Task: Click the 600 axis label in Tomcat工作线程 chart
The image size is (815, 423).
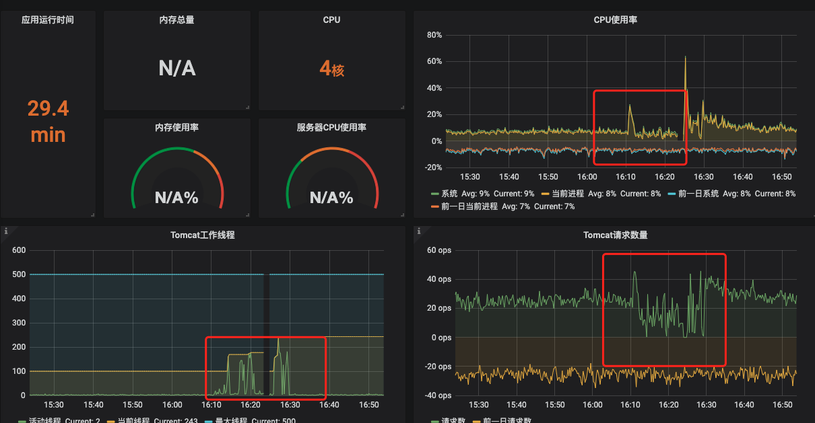Action: tap(19, 250)
